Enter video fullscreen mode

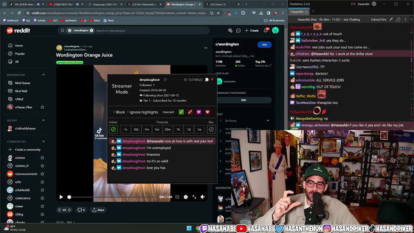point(194,197)
